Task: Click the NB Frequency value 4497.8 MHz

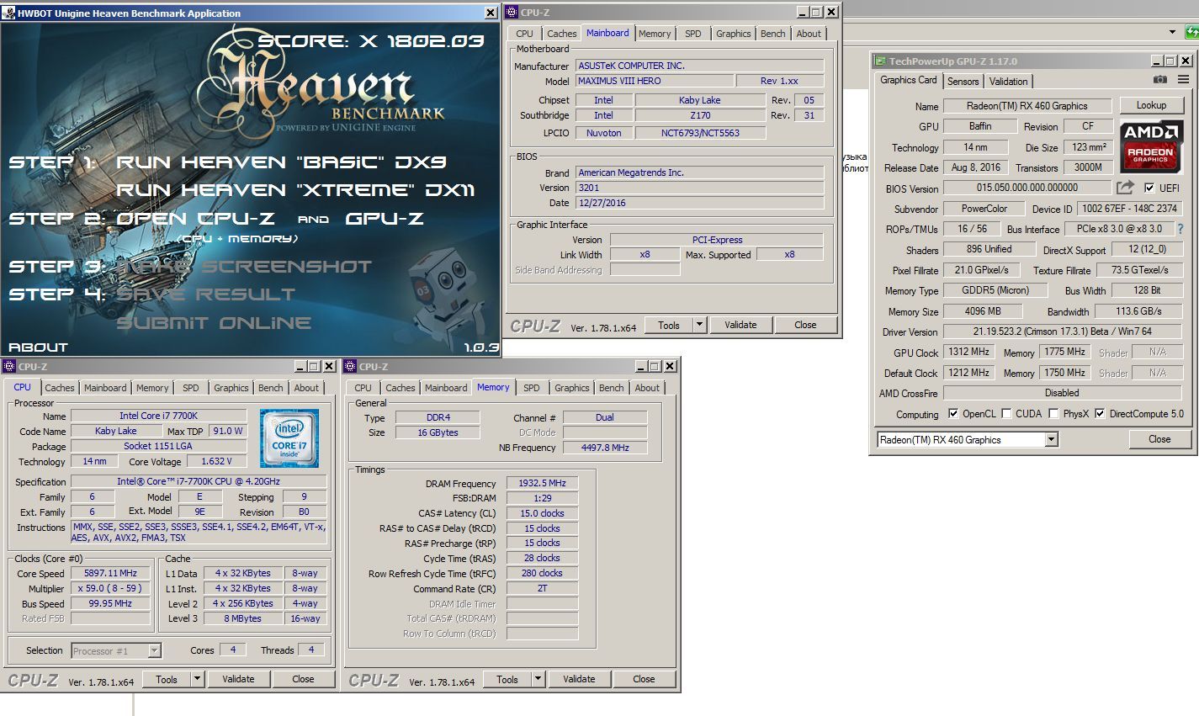Action: [x=605, y=448]
